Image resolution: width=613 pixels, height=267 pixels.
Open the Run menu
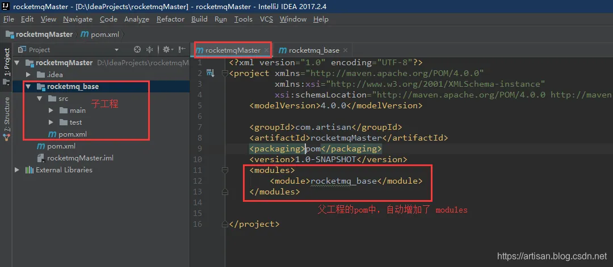(x=221, y=19)
